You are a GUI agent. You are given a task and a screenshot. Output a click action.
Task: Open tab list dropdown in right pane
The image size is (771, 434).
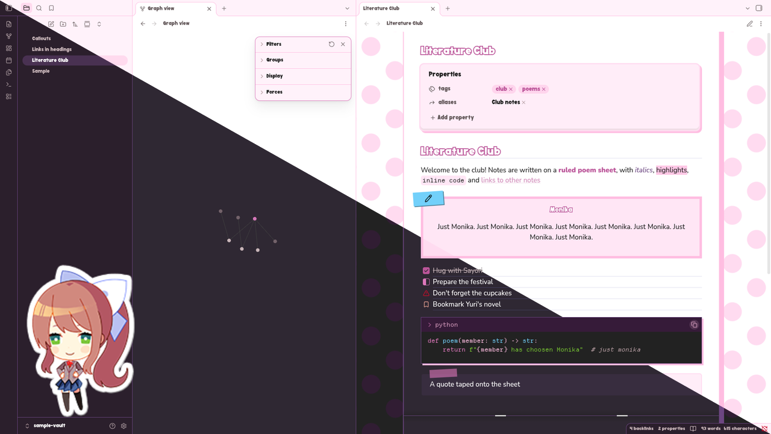pos(748,8)
